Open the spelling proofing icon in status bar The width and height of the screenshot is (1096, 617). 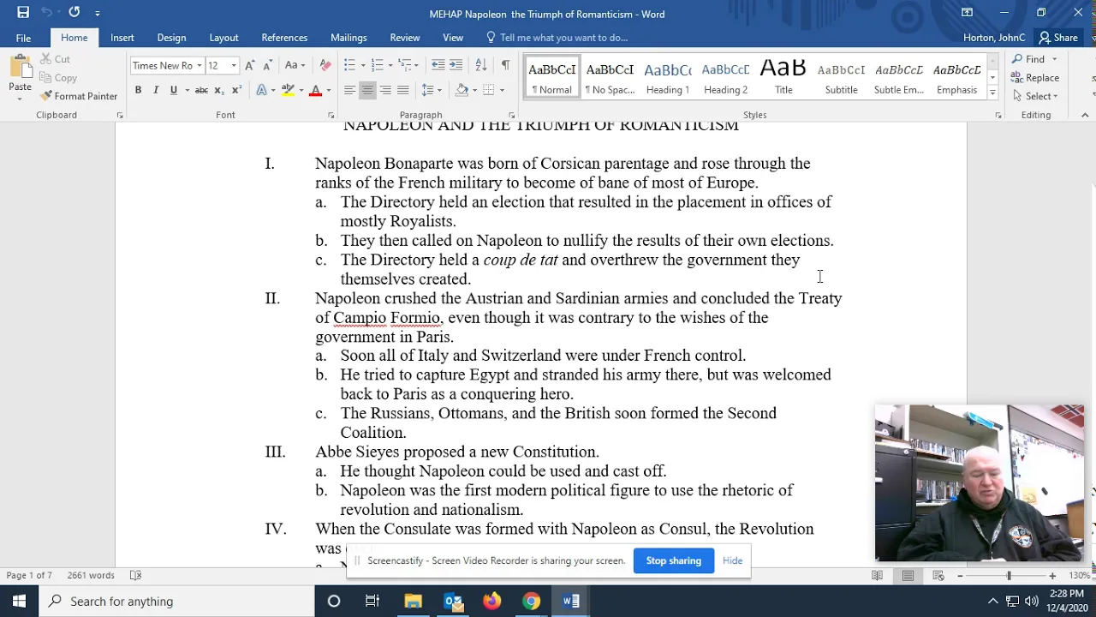pyautogui.click(x=135, y=576)
